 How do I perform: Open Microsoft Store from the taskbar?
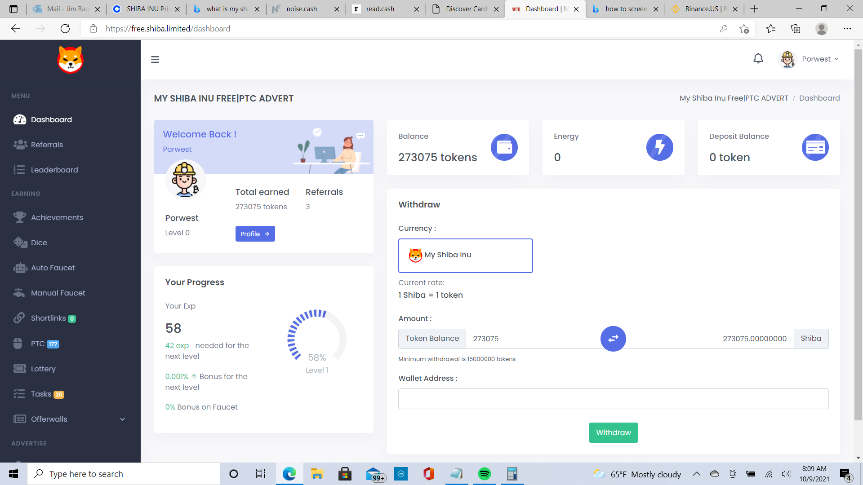pyautogui.click(x=345, y=474)
